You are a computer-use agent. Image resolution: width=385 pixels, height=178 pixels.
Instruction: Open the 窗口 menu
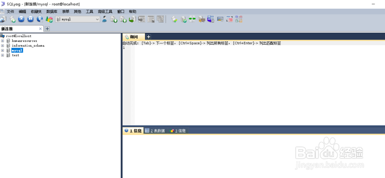[121, 12]
